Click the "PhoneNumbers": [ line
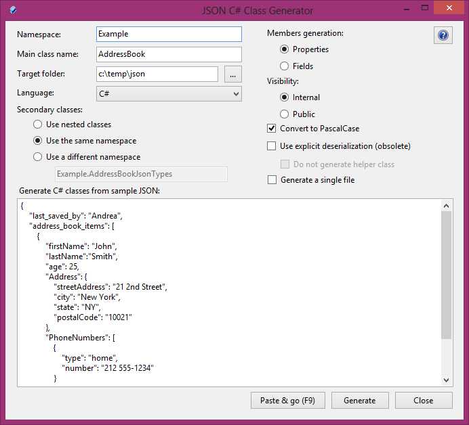 pyautogui.click(x=80, y=338)
